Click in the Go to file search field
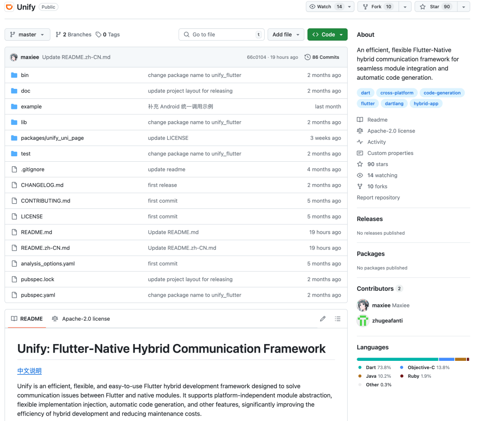Screen dimensions: 492x421 221,35
